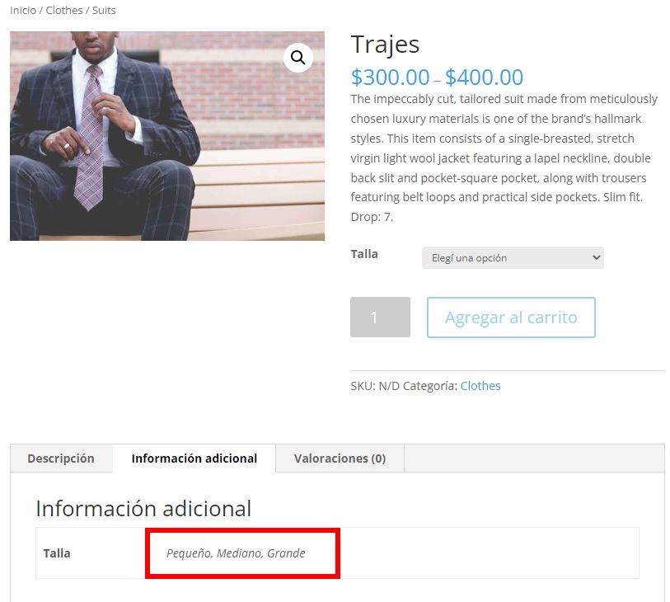Select the Información adicional tab
This screenshot has height=602, width=670.
coord(194,459)
